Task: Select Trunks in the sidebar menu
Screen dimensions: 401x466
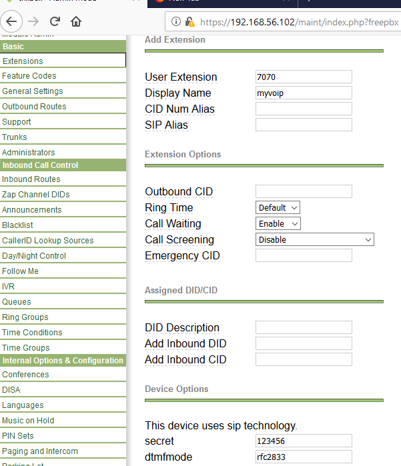Action: click(15, 137)
